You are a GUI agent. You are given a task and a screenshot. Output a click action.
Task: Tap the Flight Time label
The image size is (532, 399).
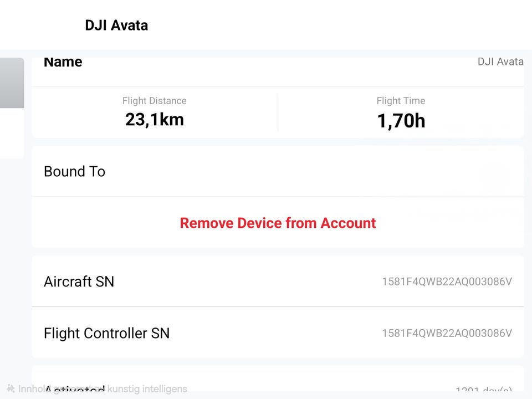[401, 101]
